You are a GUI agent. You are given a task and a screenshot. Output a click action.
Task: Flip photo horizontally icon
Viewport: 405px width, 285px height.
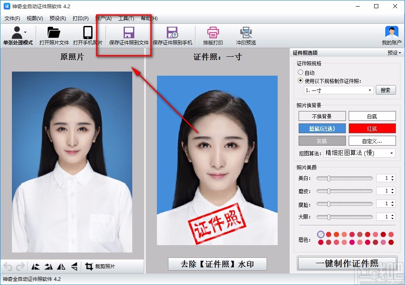(61, 266)
